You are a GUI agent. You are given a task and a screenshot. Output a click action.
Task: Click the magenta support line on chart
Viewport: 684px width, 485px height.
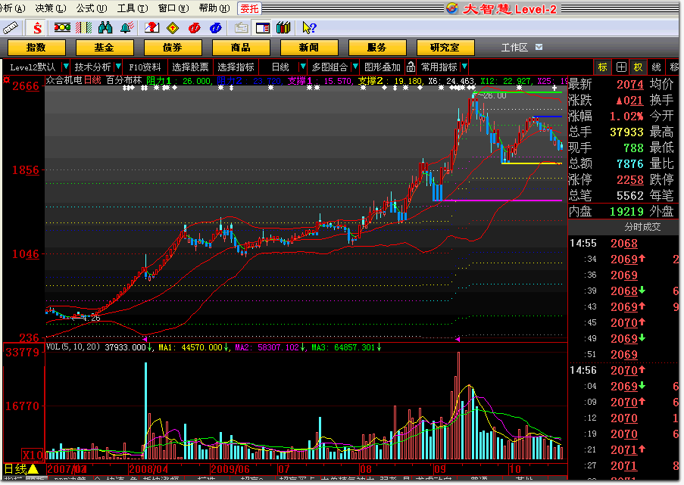(497, 201)
